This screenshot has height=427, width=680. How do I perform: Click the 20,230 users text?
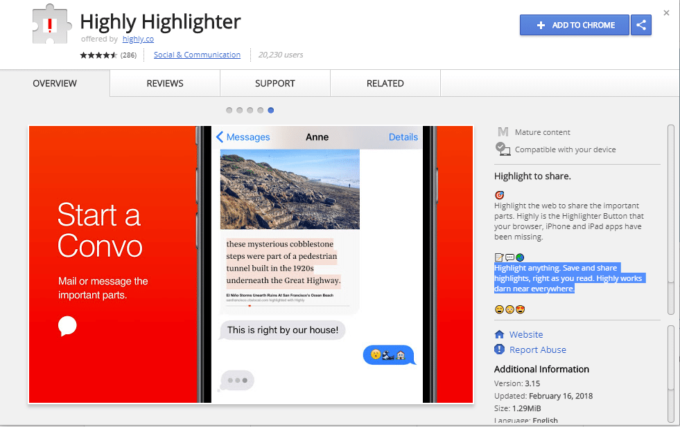click(281, 55)
